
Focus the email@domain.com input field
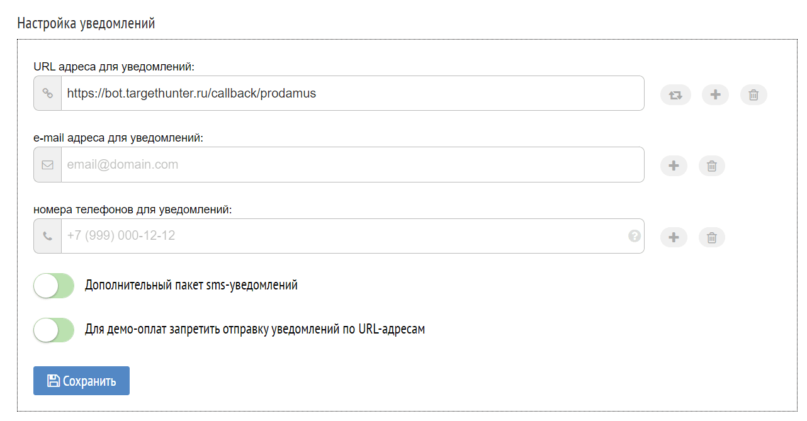[x=352, y=165]
